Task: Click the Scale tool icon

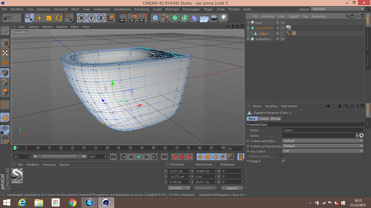Action: [x=49, y=18]
